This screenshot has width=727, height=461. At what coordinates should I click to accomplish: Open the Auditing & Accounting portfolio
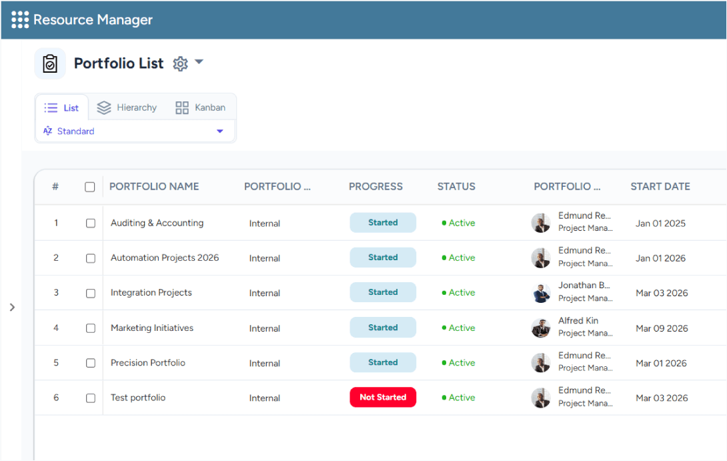pos(157,223)
